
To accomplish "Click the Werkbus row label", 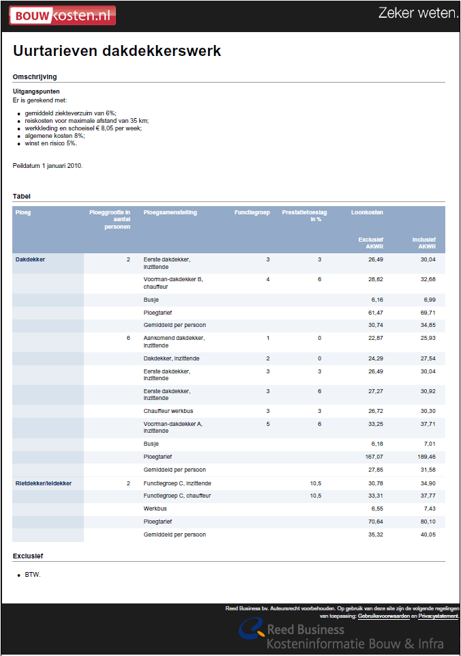I will 155,509.
